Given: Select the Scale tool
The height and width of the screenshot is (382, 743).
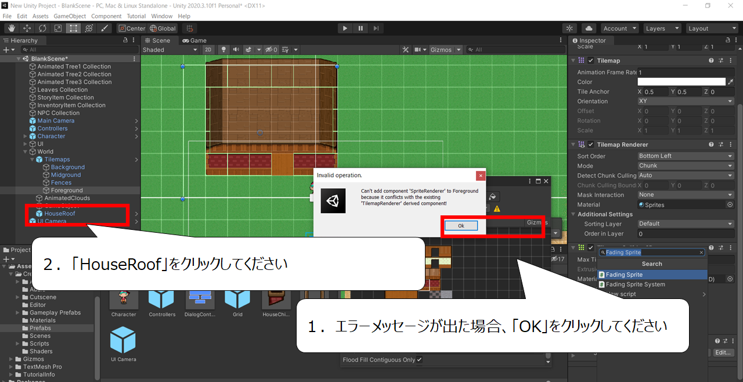Looking at the screenshot, I should click(x=58, y=28).
